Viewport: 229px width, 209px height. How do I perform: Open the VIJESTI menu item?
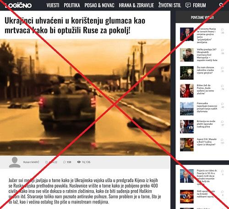(x=53, y=5)
